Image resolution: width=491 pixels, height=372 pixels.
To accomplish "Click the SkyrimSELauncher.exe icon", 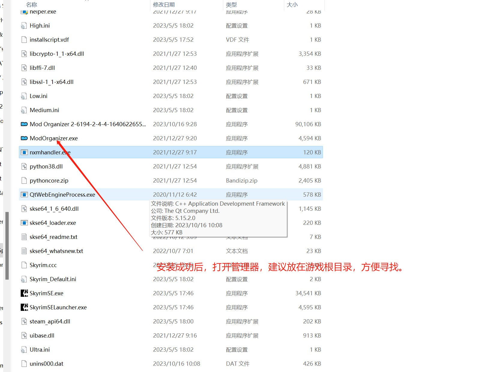I will point(24,307).
